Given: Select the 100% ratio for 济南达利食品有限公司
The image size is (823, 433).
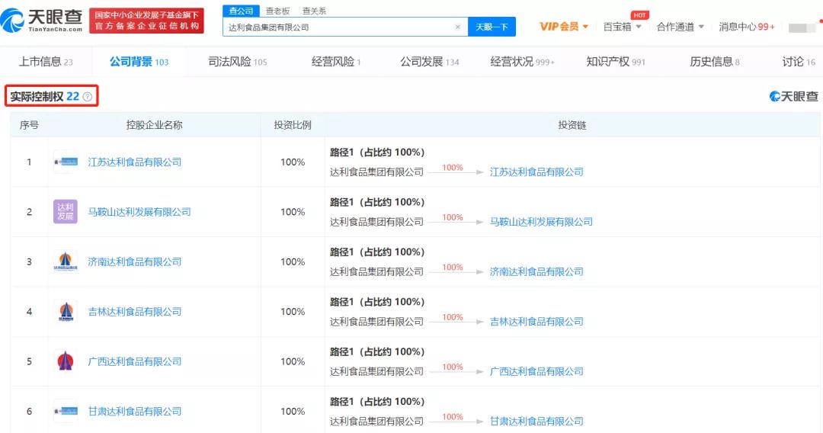Looking at the screenshot, I should tap(293, 262).
